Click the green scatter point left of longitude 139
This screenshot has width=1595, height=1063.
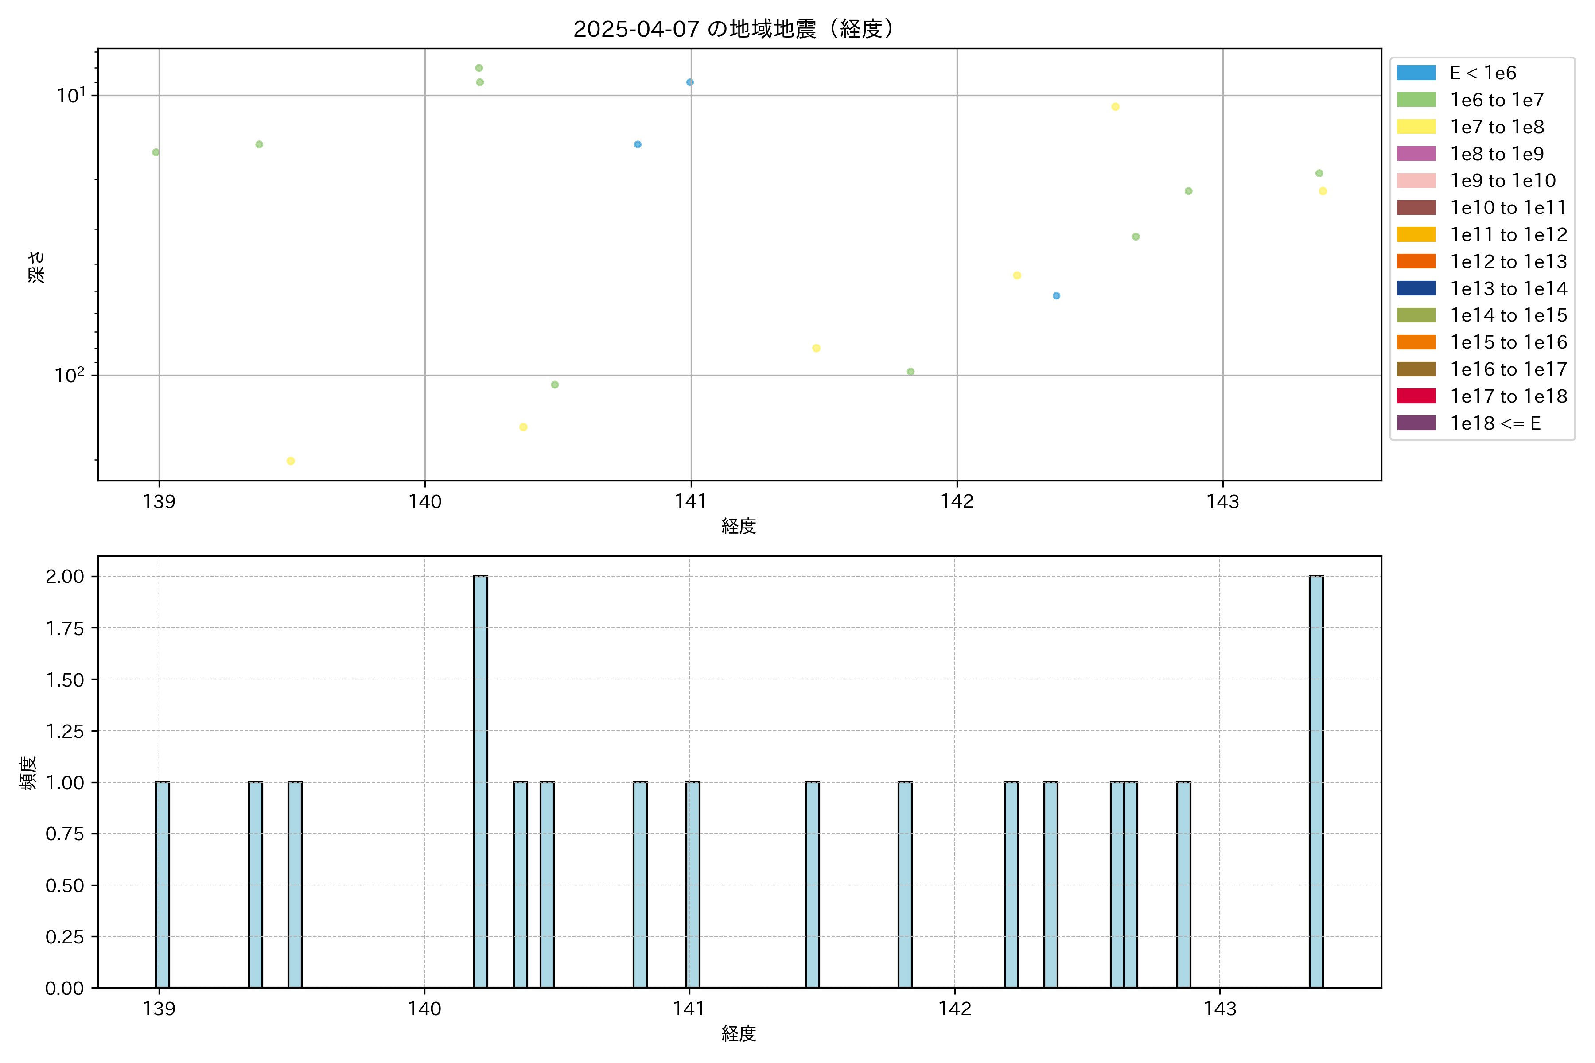tap(156, 152)
